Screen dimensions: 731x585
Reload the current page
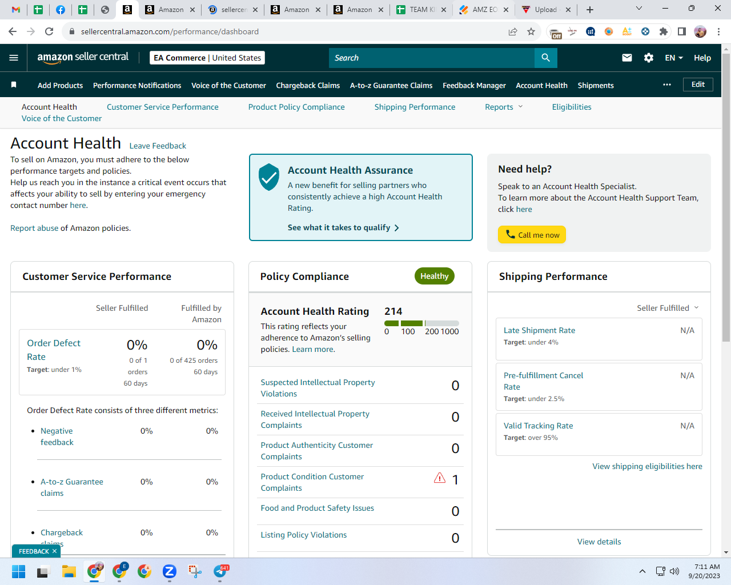point(49,31)
